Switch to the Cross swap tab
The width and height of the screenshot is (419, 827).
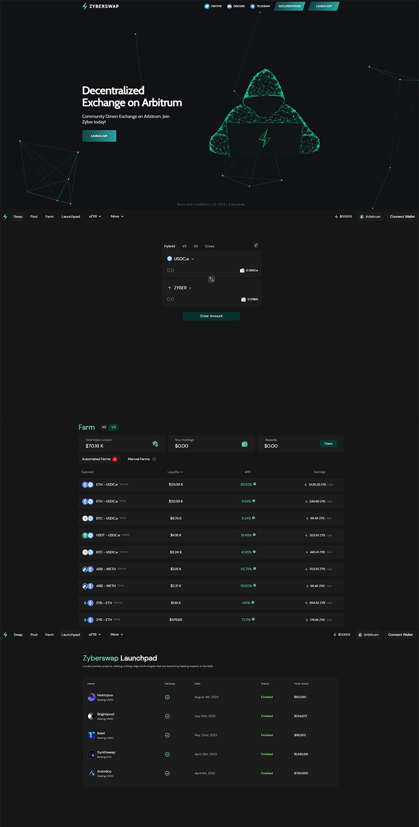click(x=209, y=246)
